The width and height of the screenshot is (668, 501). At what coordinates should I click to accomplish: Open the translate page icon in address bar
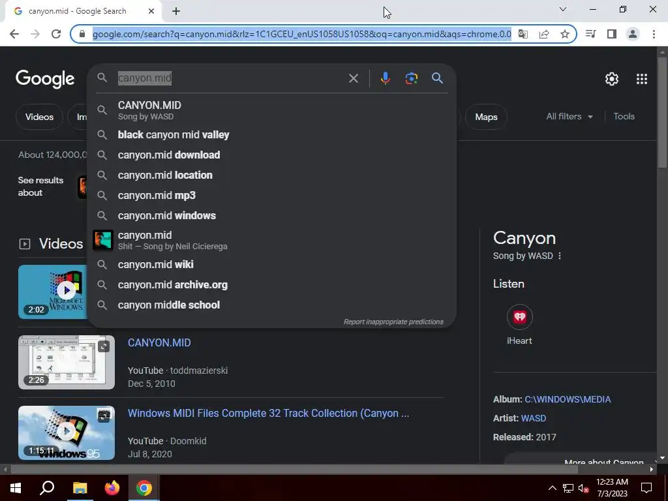(x=523, y=34)
